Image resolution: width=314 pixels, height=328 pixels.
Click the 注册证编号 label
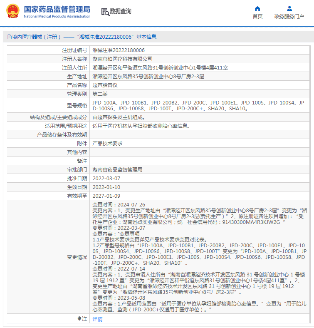click(74, 50)
